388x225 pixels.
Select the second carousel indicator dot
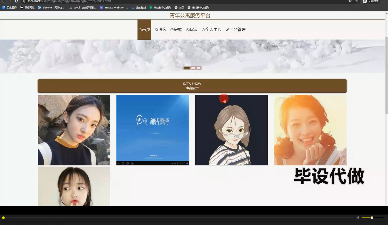pyautogui.click(x=193, y=68)
